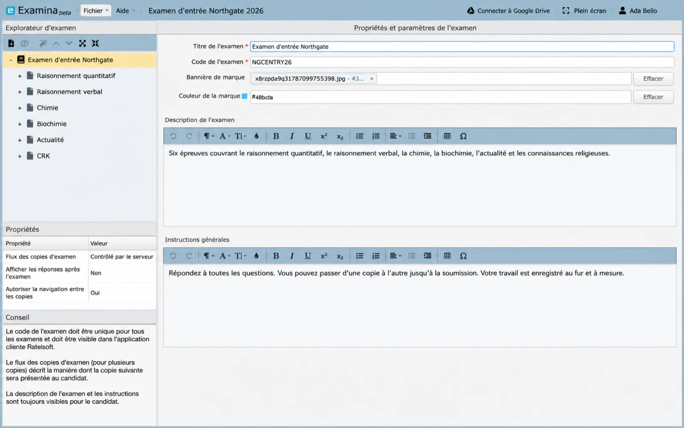Screen dimensions: 684x428
Task: Apply underline in instructions editor toolbar
Action: pos(308,256)
